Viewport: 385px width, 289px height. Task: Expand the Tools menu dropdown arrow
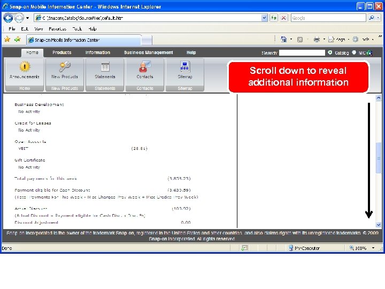coord(373,40)
